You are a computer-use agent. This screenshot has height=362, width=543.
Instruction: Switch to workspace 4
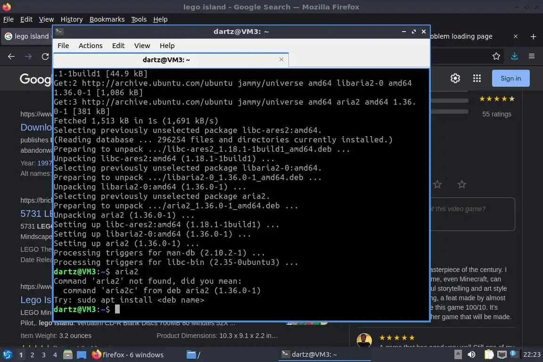click(55, 355)
